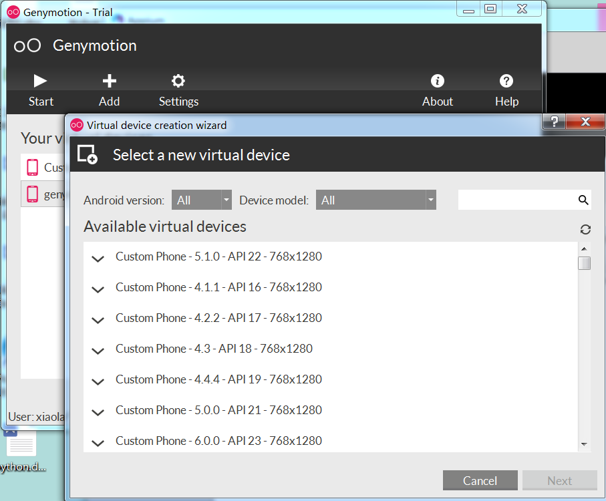The height and width of the screenshot is (501, 606).
Task: Expand Custom Phone 6.0.0 API 23 entry
Action: pos(98,443)
